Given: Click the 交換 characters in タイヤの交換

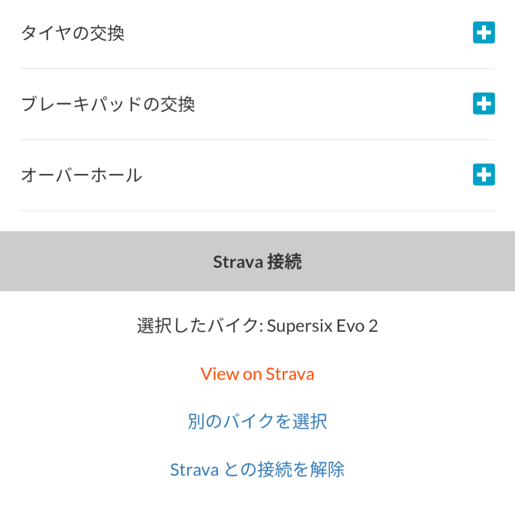Looking at the screenshot, I should pos(107,33).
